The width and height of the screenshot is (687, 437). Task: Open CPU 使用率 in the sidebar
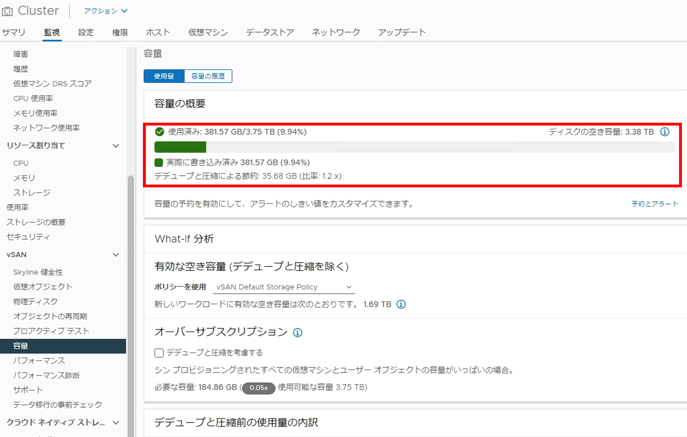[33, 99]
